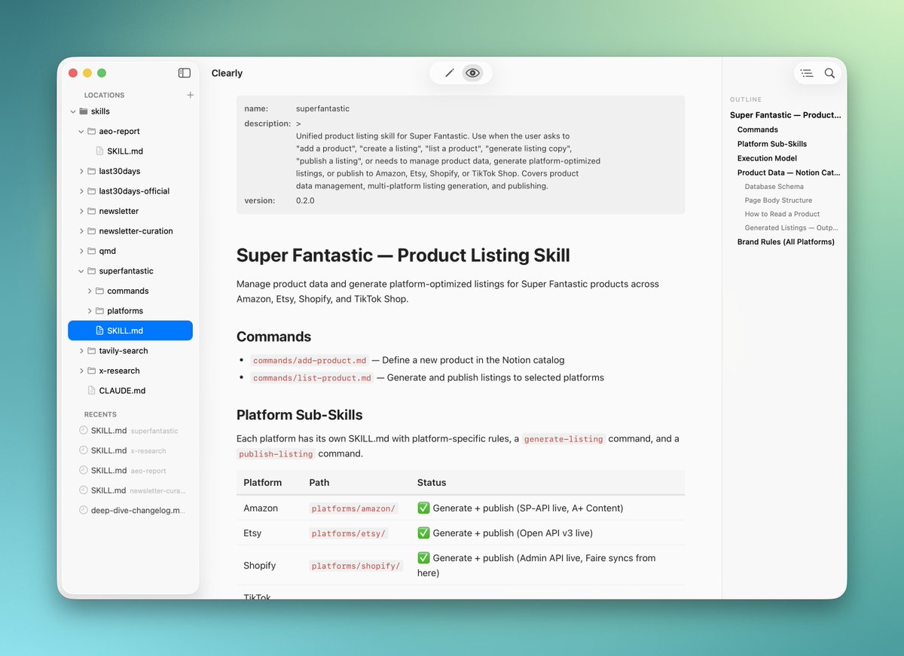Screen dimensions: 904x656
Task: Expand the newsletter folder chevron
Action: coord(81,211)
